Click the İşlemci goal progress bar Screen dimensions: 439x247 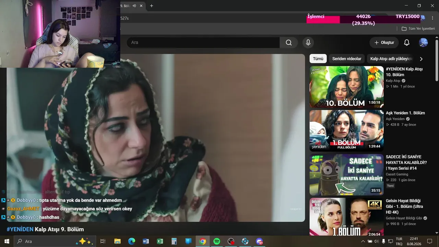(x=364, y=20)
